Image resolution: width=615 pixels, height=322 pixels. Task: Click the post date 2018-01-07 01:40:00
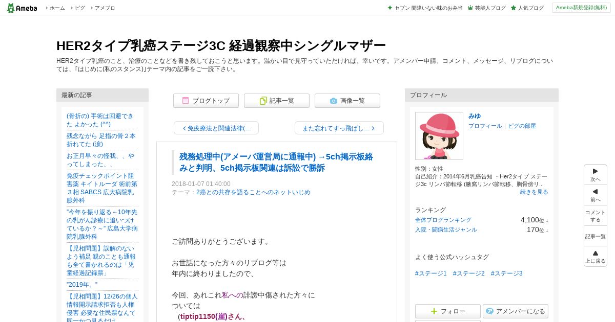click(201, 184)
